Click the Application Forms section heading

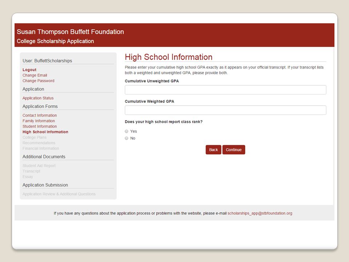point(40,107)
